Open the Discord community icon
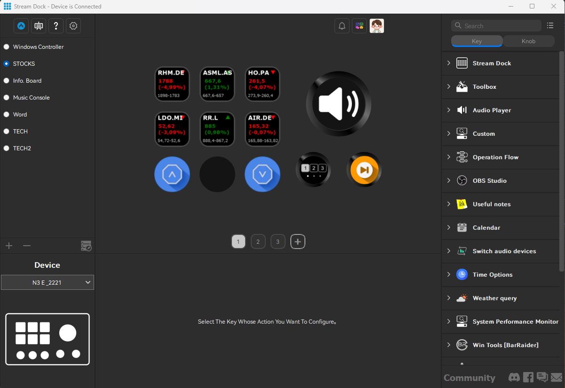The image size is (565, 388). click(514, 377)
